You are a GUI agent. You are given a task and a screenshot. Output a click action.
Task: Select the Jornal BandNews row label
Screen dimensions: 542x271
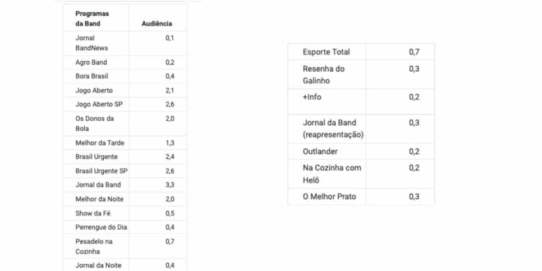91,43
